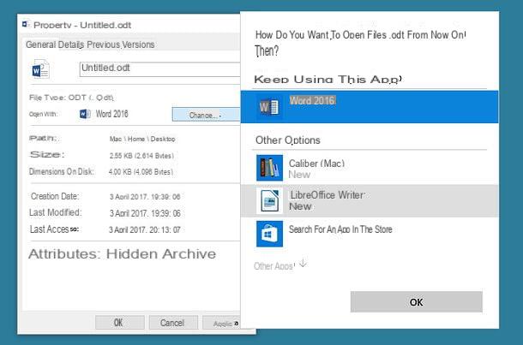Click the Other Options heading
Viewport: 523px width, 345px height.
(x=288, y=140)
